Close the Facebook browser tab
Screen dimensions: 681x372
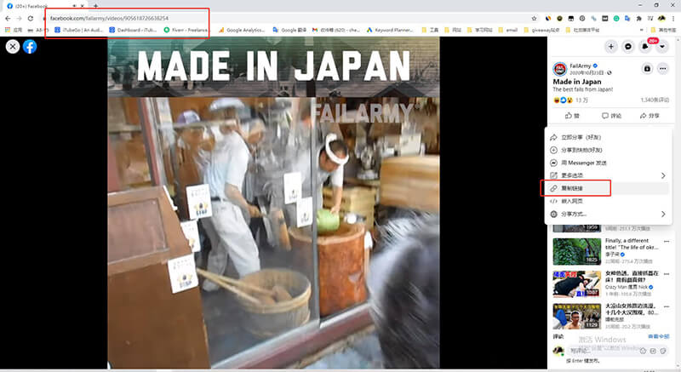82,6
